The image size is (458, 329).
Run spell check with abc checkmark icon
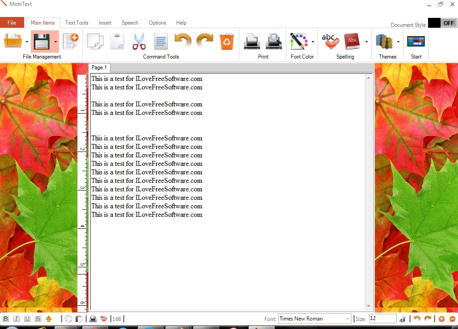331,42
